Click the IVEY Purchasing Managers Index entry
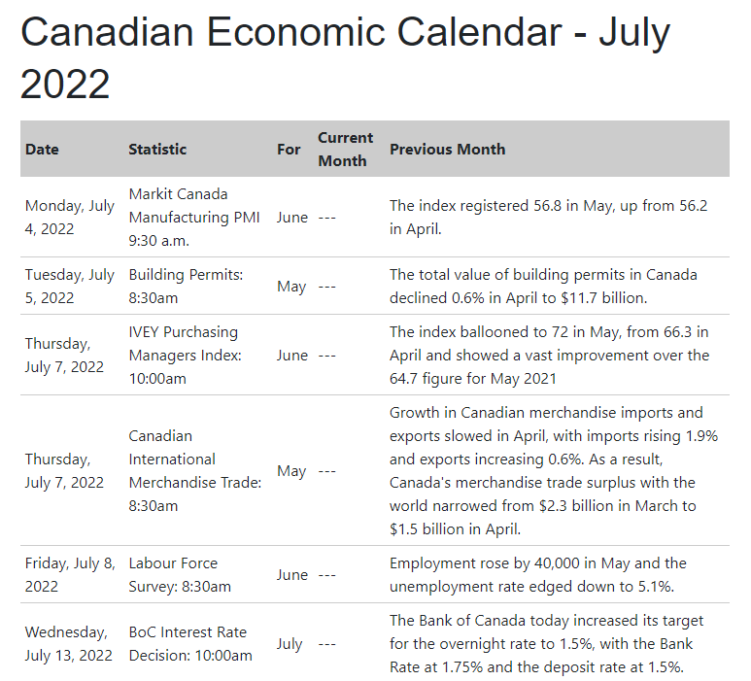This screenshot has height=681, width=751. pyautogui.click(x=183, y=356)
